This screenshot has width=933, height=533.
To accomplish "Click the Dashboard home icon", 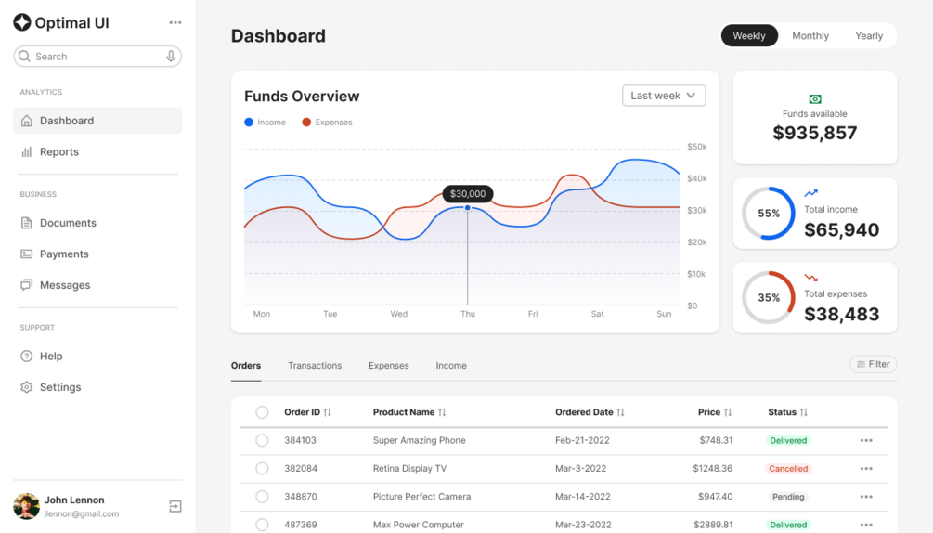I will [x=26, y=121].
